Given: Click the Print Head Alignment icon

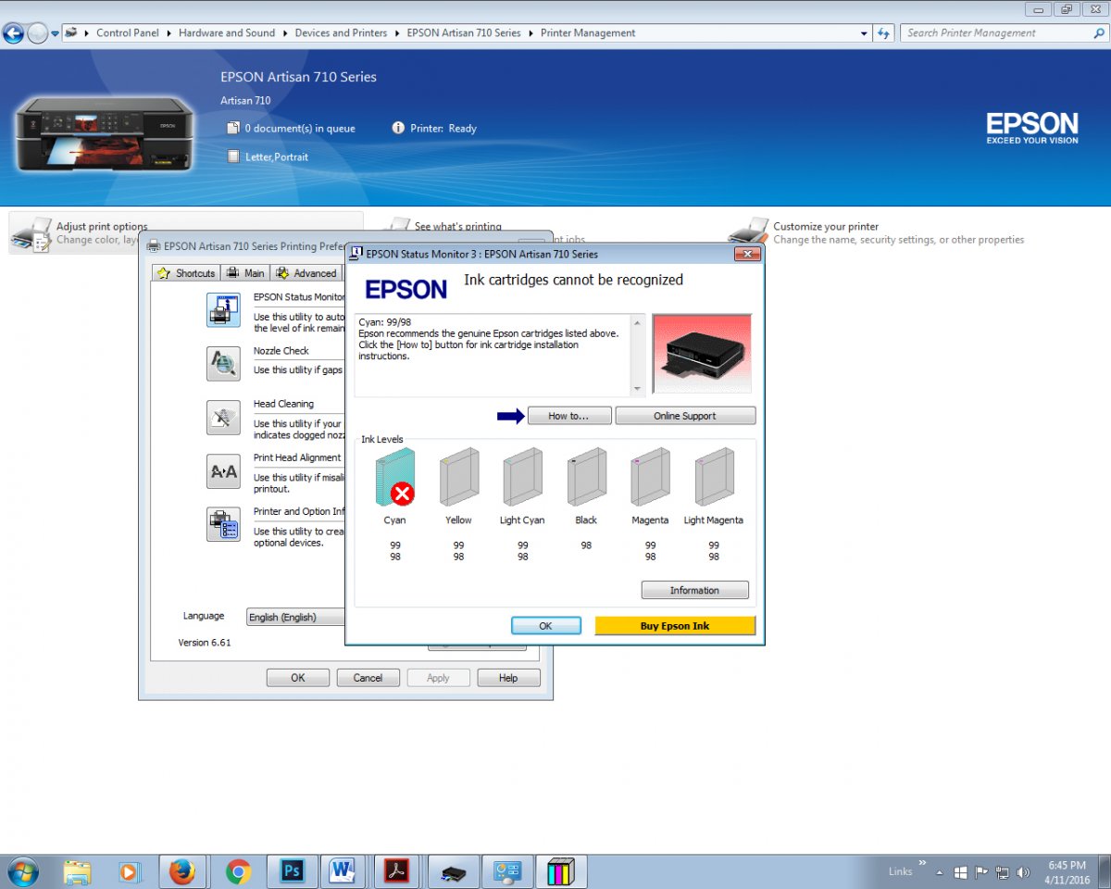Looking at the screenshot, I should pyautogui.click(x=222, y=471).
